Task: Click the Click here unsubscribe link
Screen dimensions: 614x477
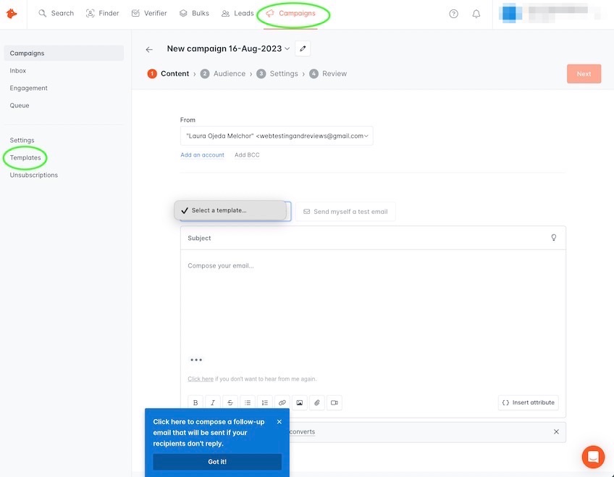Action: [x=201, y=379]
